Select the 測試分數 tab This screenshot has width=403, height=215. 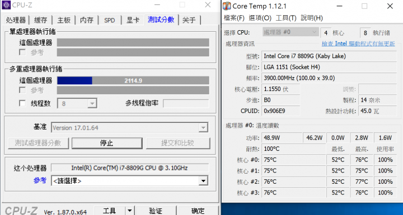click(161, 20)
